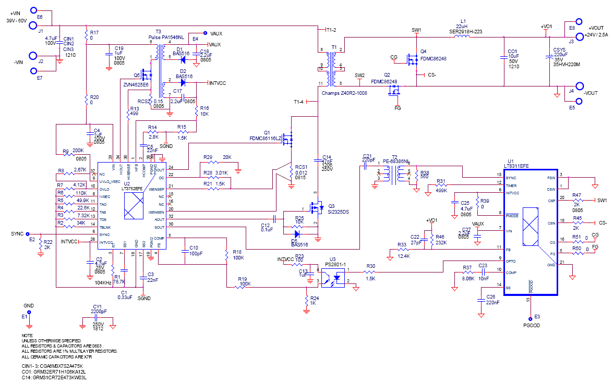
Task: Select the GND E1 test point
Action: pyautogui.click(x=29, y=313)
